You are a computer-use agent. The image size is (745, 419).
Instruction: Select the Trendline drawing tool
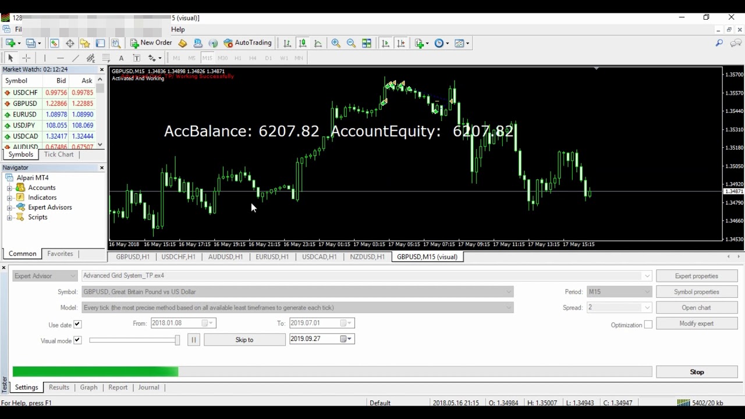75,58
